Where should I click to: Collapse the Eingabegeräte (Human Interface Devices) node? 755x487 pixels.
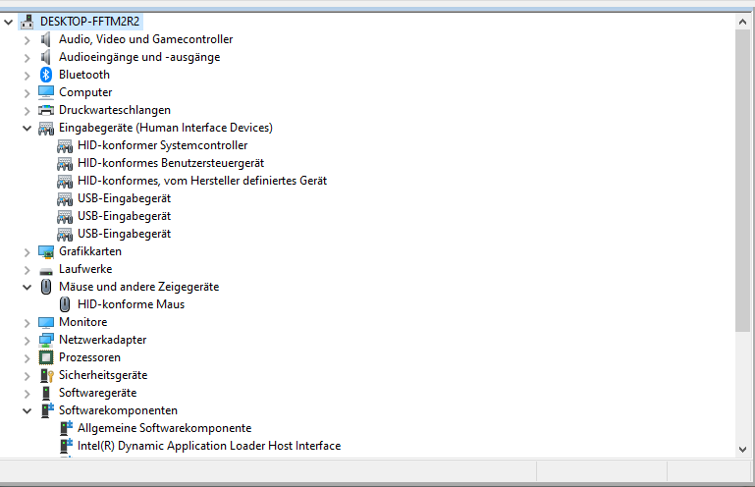(27, 128)
